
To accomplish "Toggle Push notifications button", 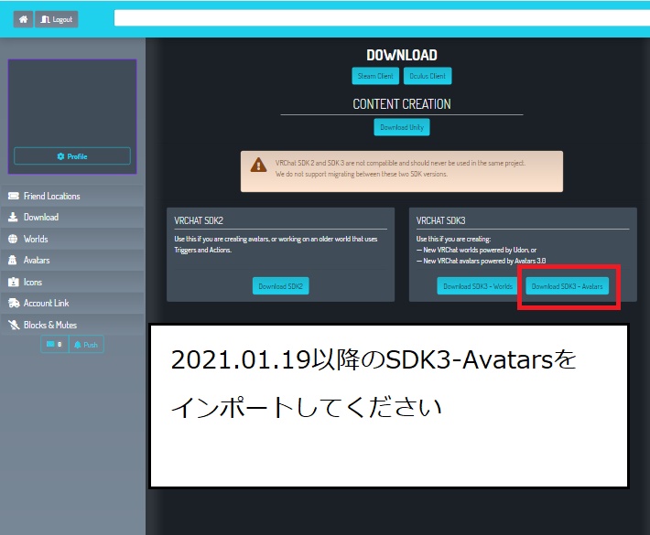I will pos(86,345).
